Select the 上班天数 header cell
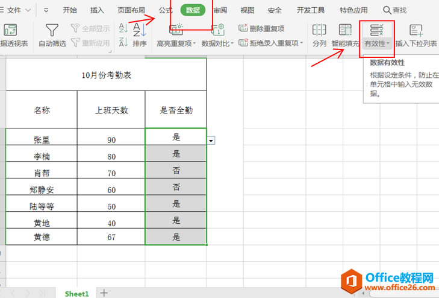Viewport: 439px width, 298px height. 111,110
